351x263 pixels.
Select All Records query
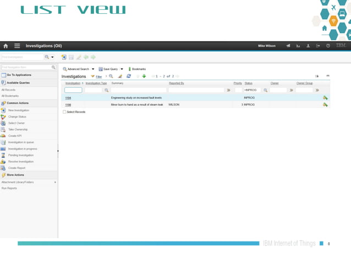pyautogui.click(x=8, y=90)
